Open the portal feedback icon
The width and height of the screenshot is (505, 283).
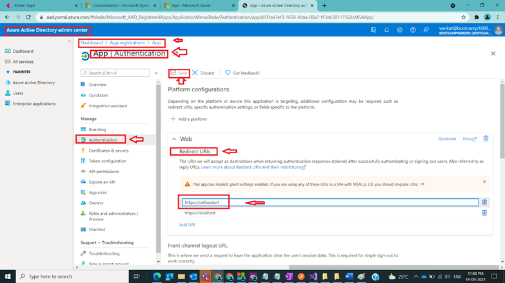point(426,30)
